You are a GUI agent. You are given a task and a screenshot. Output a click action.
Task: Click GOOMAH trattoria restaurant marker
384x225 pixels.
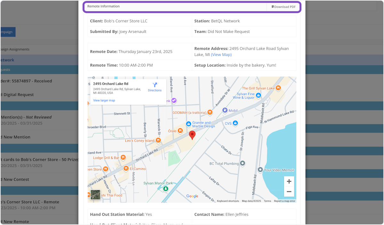click(x=210, y=112)
